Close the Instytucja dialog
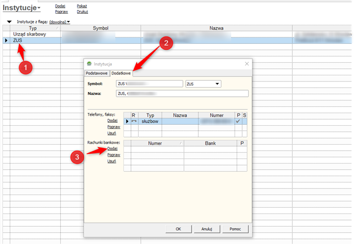This screenshot has height=244, width=356. [x=247, y=64]
